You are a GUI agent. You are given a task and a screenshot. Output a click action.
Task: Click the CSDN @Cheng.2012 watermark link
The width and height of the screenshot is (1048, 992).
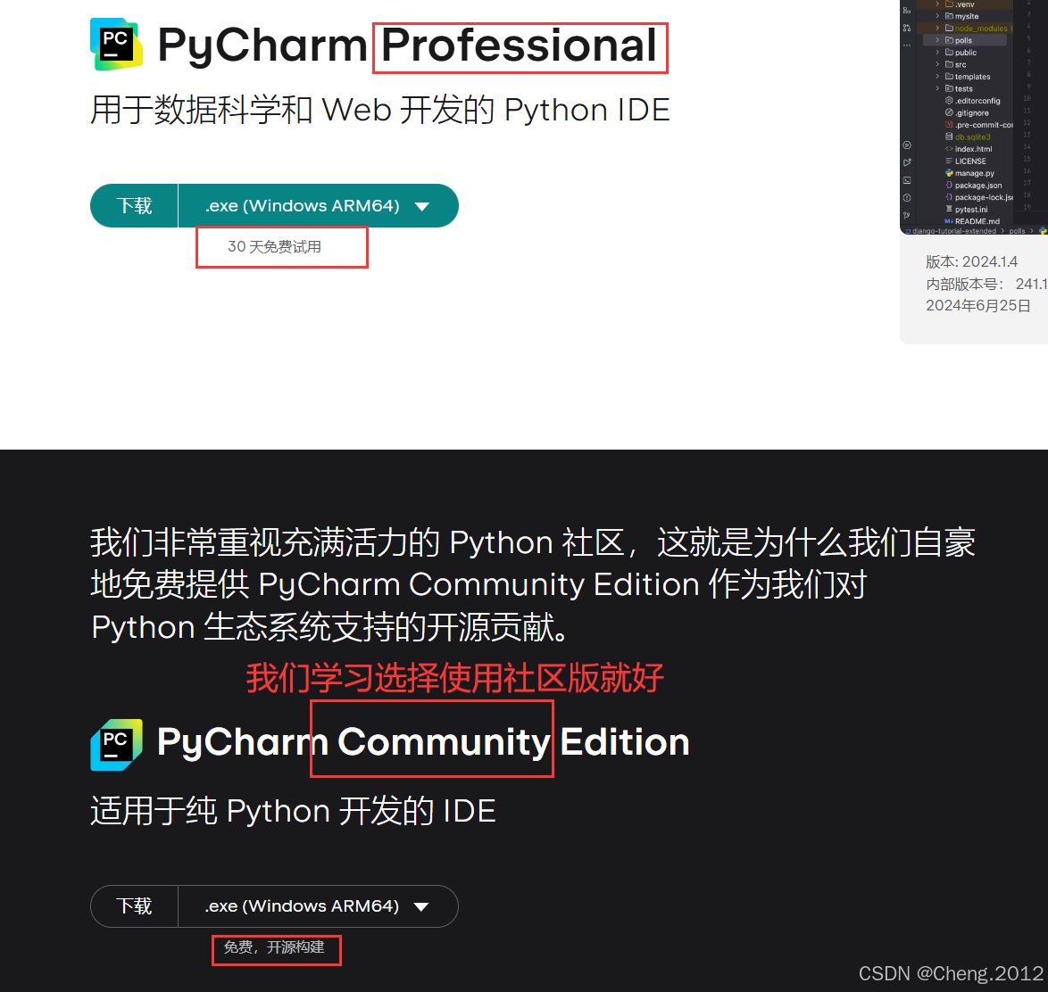point(951,973)
